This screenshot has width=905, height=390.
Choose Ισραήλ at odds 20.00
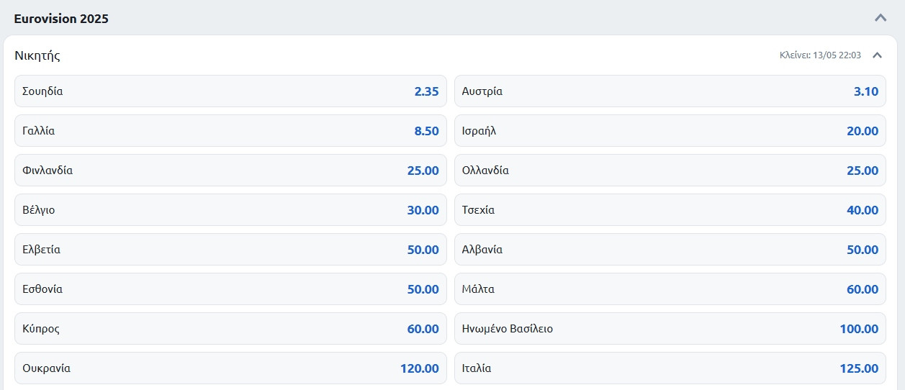click(670, 131)
